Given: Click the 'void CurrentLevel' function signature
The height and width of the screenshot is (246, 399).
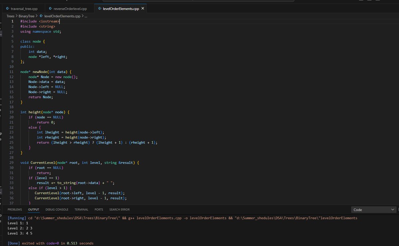Looking at the screenshot, I should coord(79,163).
